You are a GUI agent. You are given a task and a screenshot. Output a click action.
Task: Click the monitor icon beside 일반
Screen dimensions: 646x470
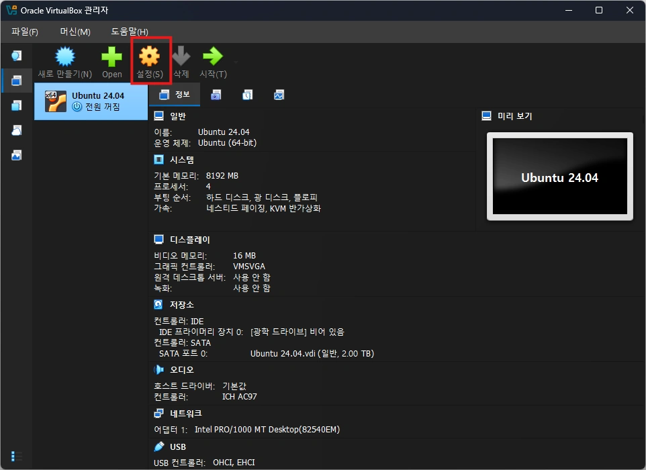[158, 115]
